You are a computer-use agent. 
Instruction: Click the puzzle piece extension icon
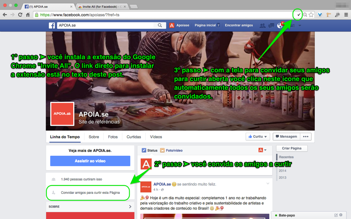tap(337, 15)
